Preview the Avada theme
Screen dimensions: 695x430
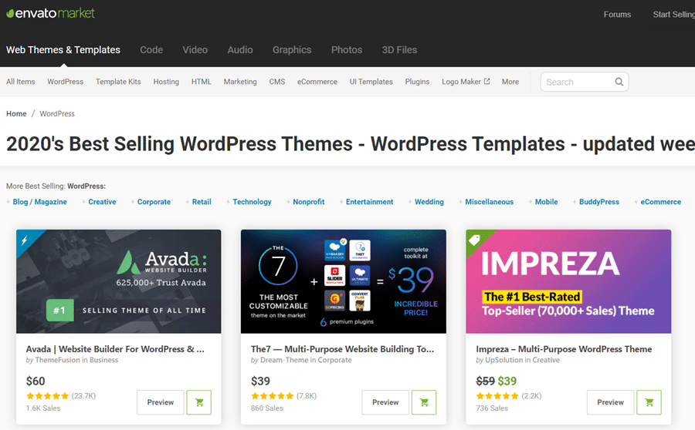(x=161, y=402)
